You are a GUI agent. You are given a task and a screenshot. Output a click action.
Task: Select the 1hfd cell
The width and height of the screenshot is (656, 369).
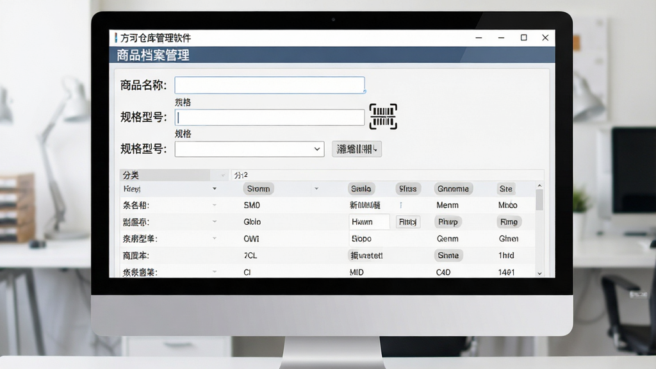tap(506, 255)
